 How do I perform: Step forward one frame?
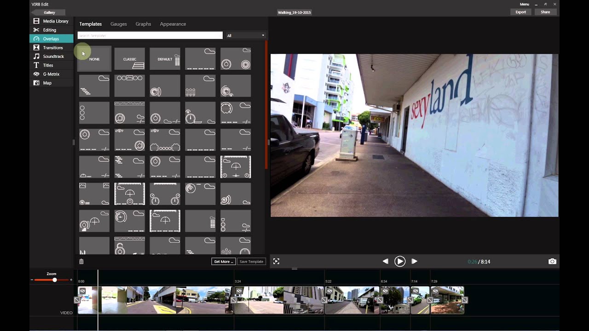point(414,261)
